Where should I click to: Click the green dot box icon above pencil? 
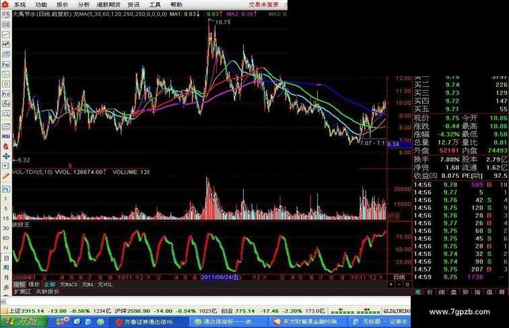6,166
